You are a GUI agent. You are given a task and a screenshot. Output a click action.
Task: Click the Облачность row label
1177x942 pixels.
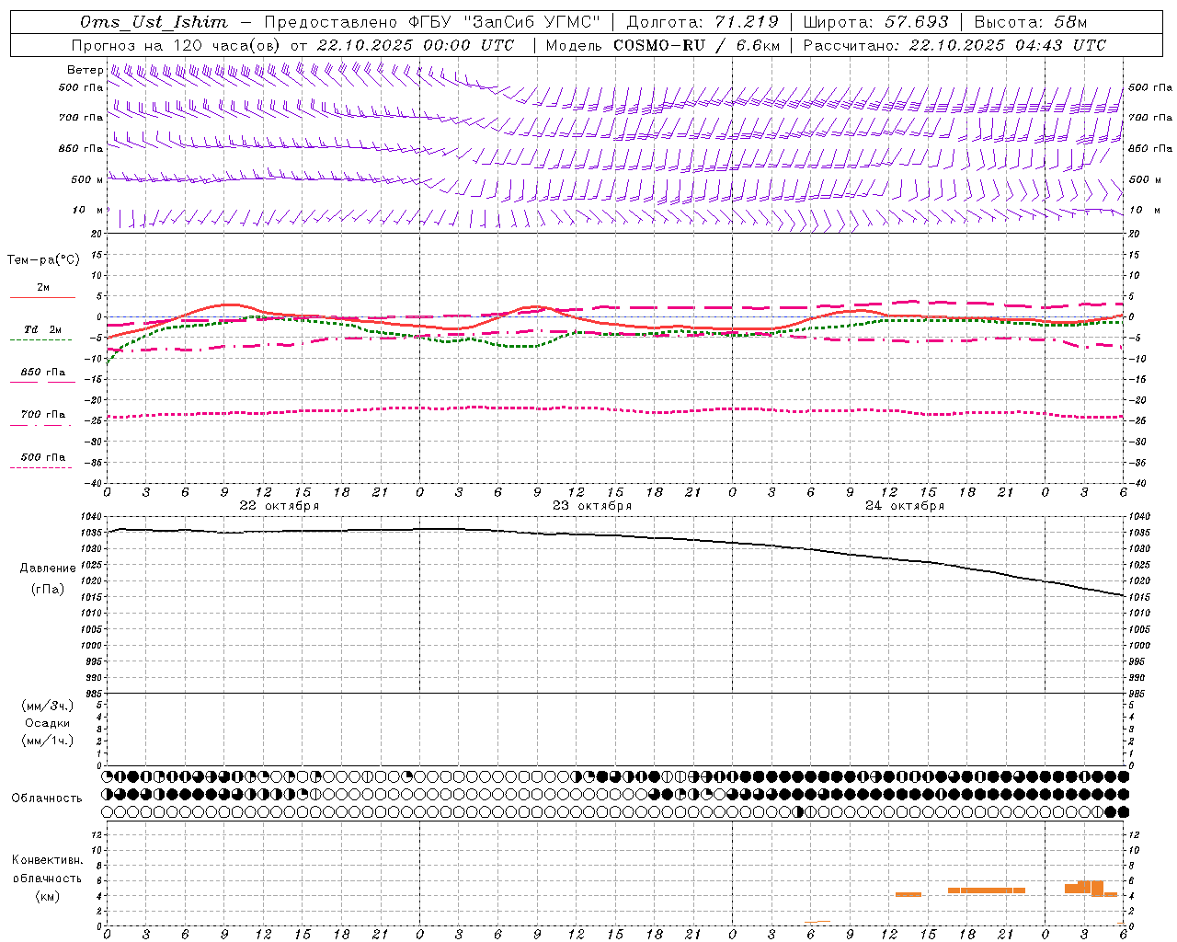click(x=47, y=798)
